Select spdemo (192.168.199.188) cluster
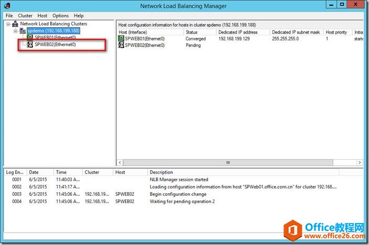 pyautogui.click(x=53, y=30)
